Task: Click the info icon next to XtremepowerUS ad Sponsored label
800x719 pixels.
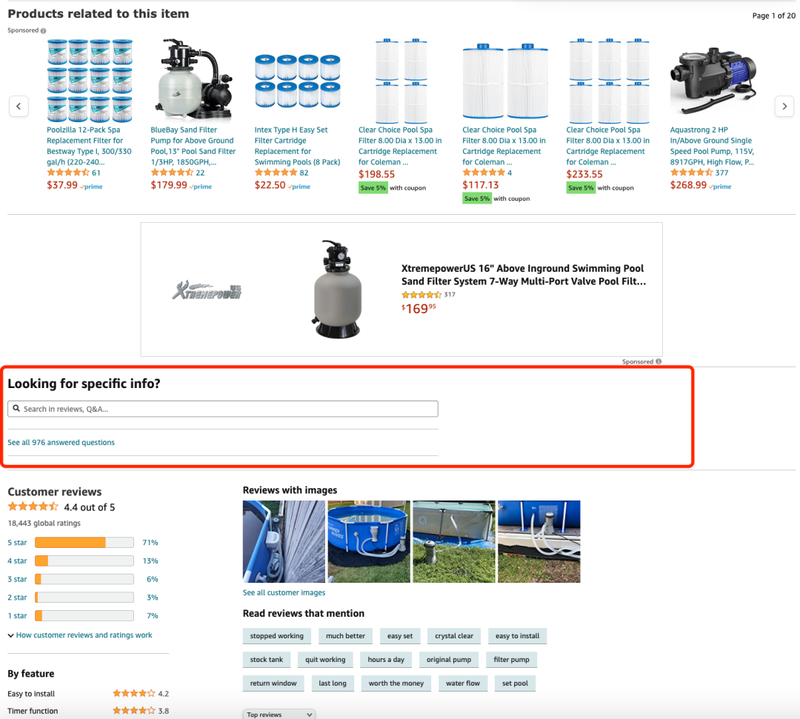Action: pyautogui.click(x=659, y=361)
